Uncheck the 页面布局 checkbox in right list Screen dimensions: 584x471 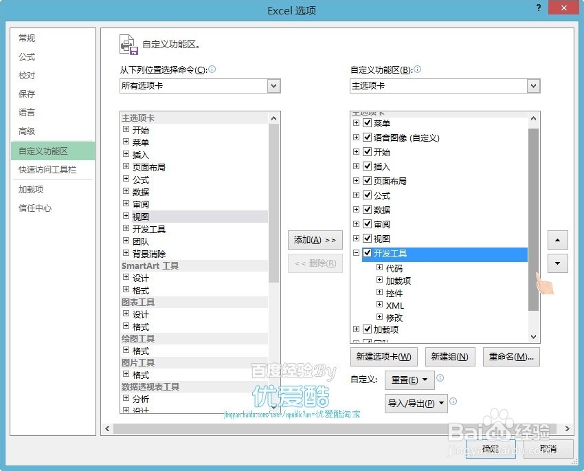pos(368,180)
